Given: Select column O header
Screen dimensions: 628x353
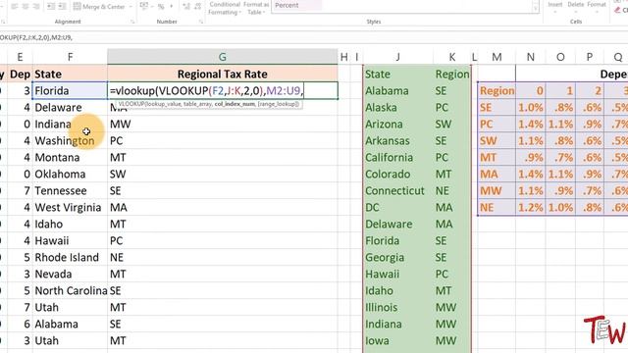Looking at the screenshot, I should pos(560,57).
